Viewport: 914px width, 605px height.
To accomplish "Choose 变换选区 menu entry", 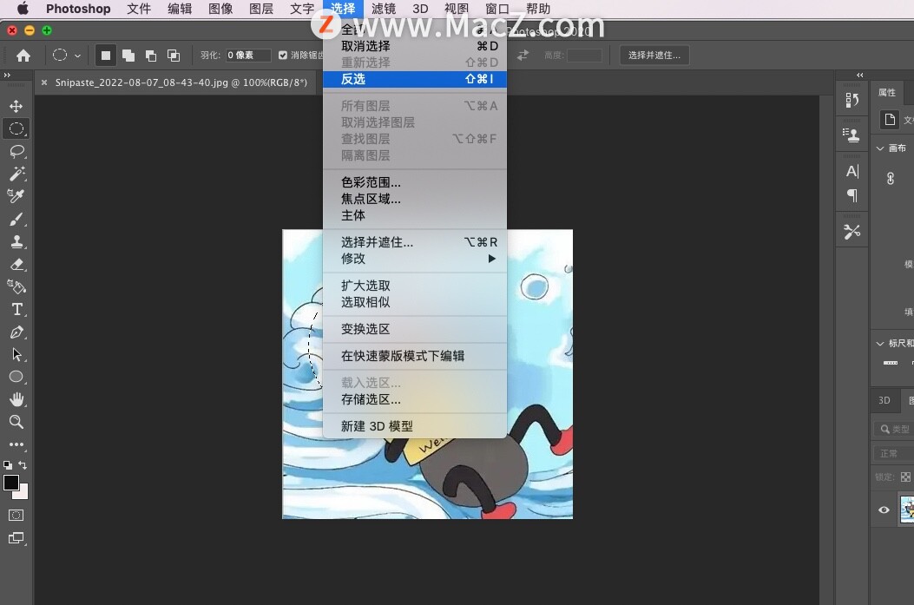I will pos(415,329).
